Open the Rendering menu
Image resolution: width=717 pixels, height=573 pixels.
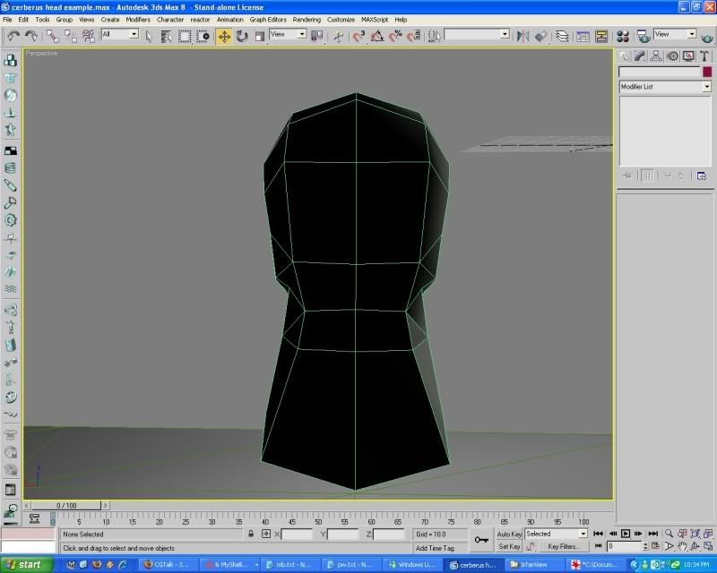[307, 19]
